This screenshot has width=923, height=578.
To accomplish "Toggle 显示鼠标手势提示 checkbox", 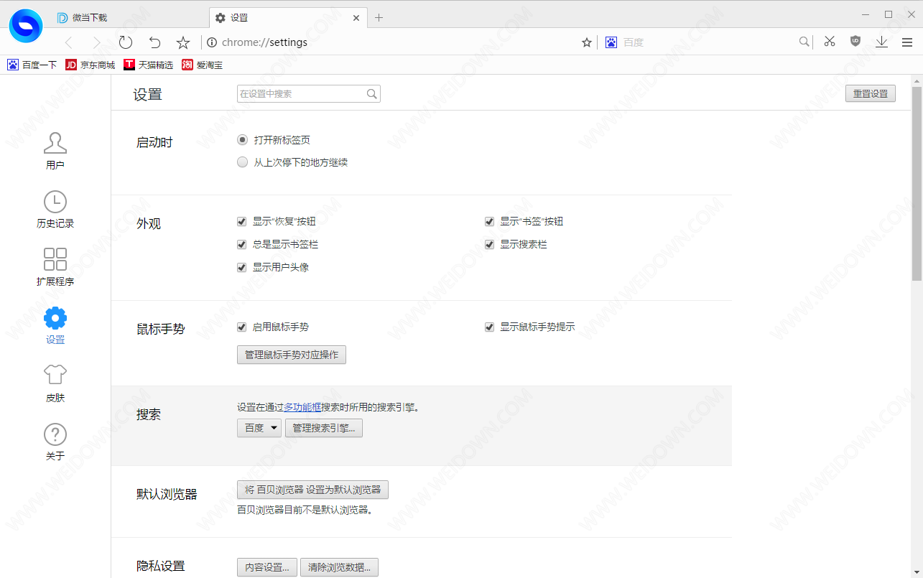I will [x=490, y=327].
